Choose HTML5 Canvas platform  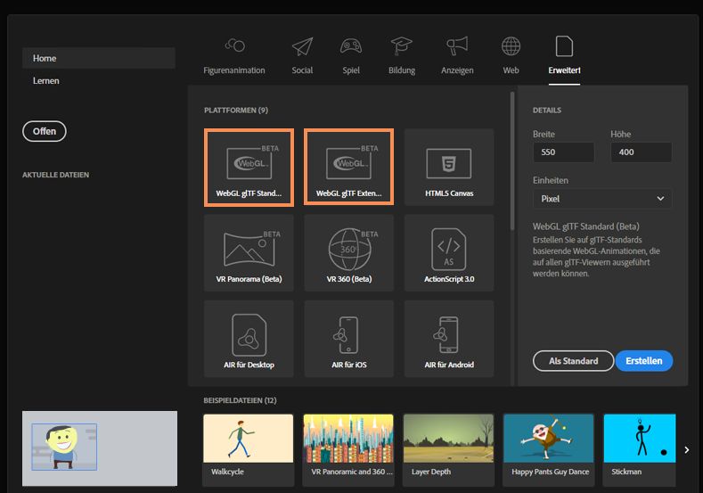click(449, 168)
